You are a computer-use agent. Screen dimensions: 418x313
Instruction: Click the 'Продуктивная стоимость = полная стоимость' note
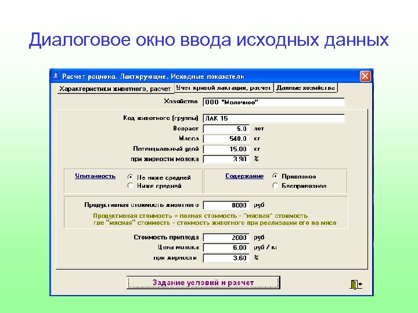200,216
